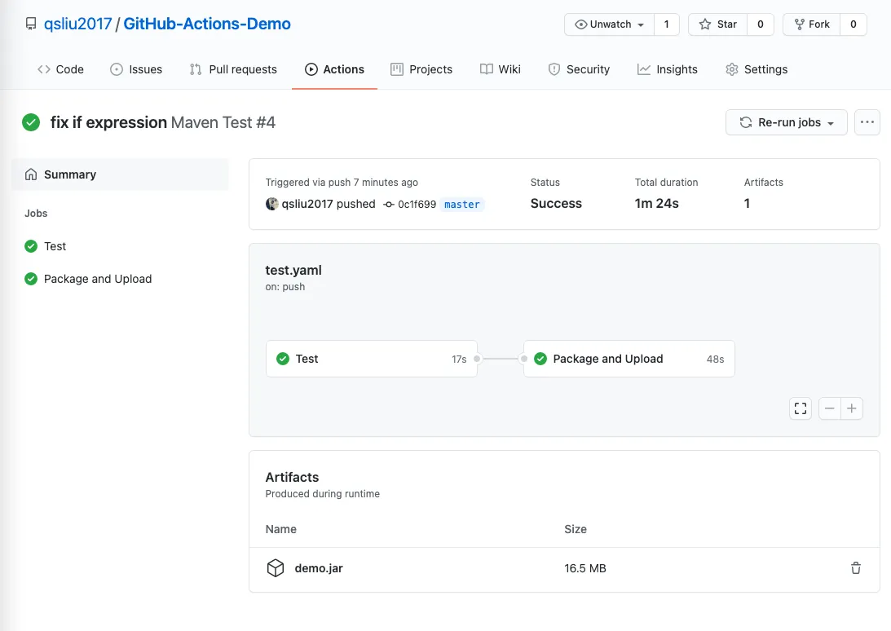The image size is (891, 631).
Task: Zoom in the workflow graph
Action: pos(852,408)
